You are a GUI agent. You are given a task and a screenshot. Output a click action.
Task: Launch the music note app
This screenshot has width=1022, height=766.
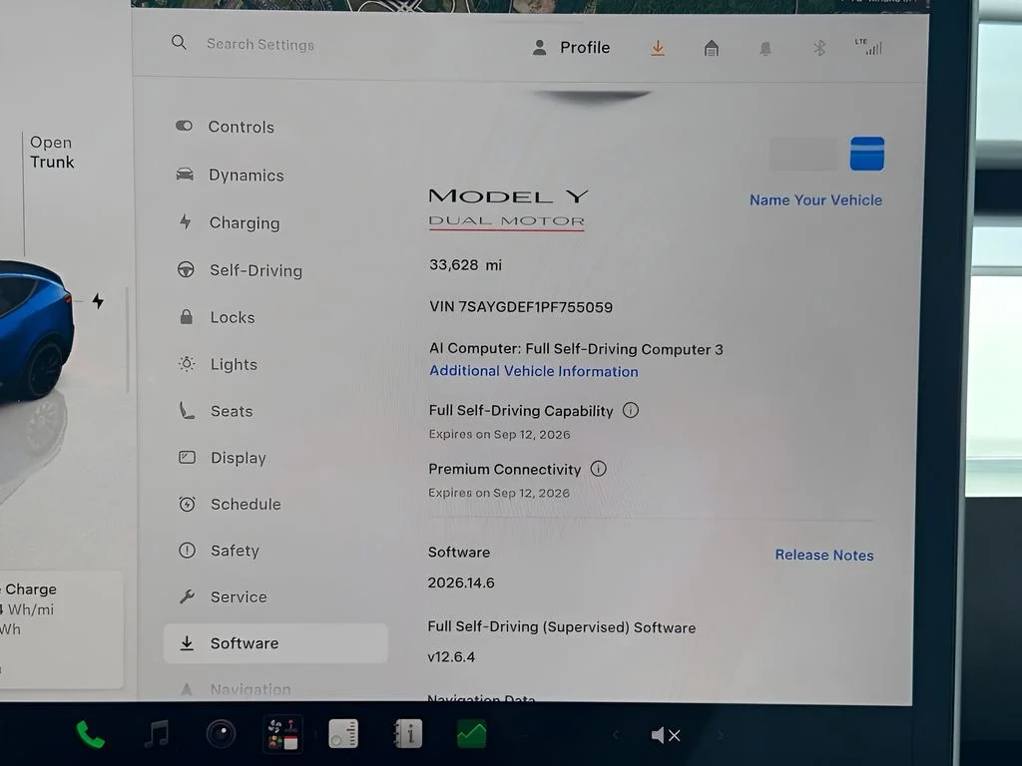click(157, 734)
